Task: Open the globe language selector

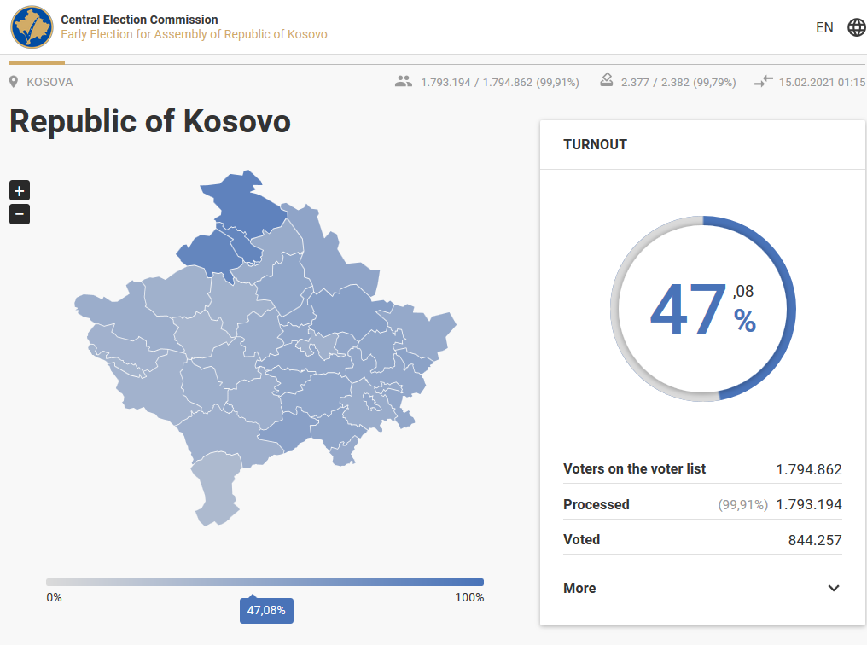Action: click(856, 27)
